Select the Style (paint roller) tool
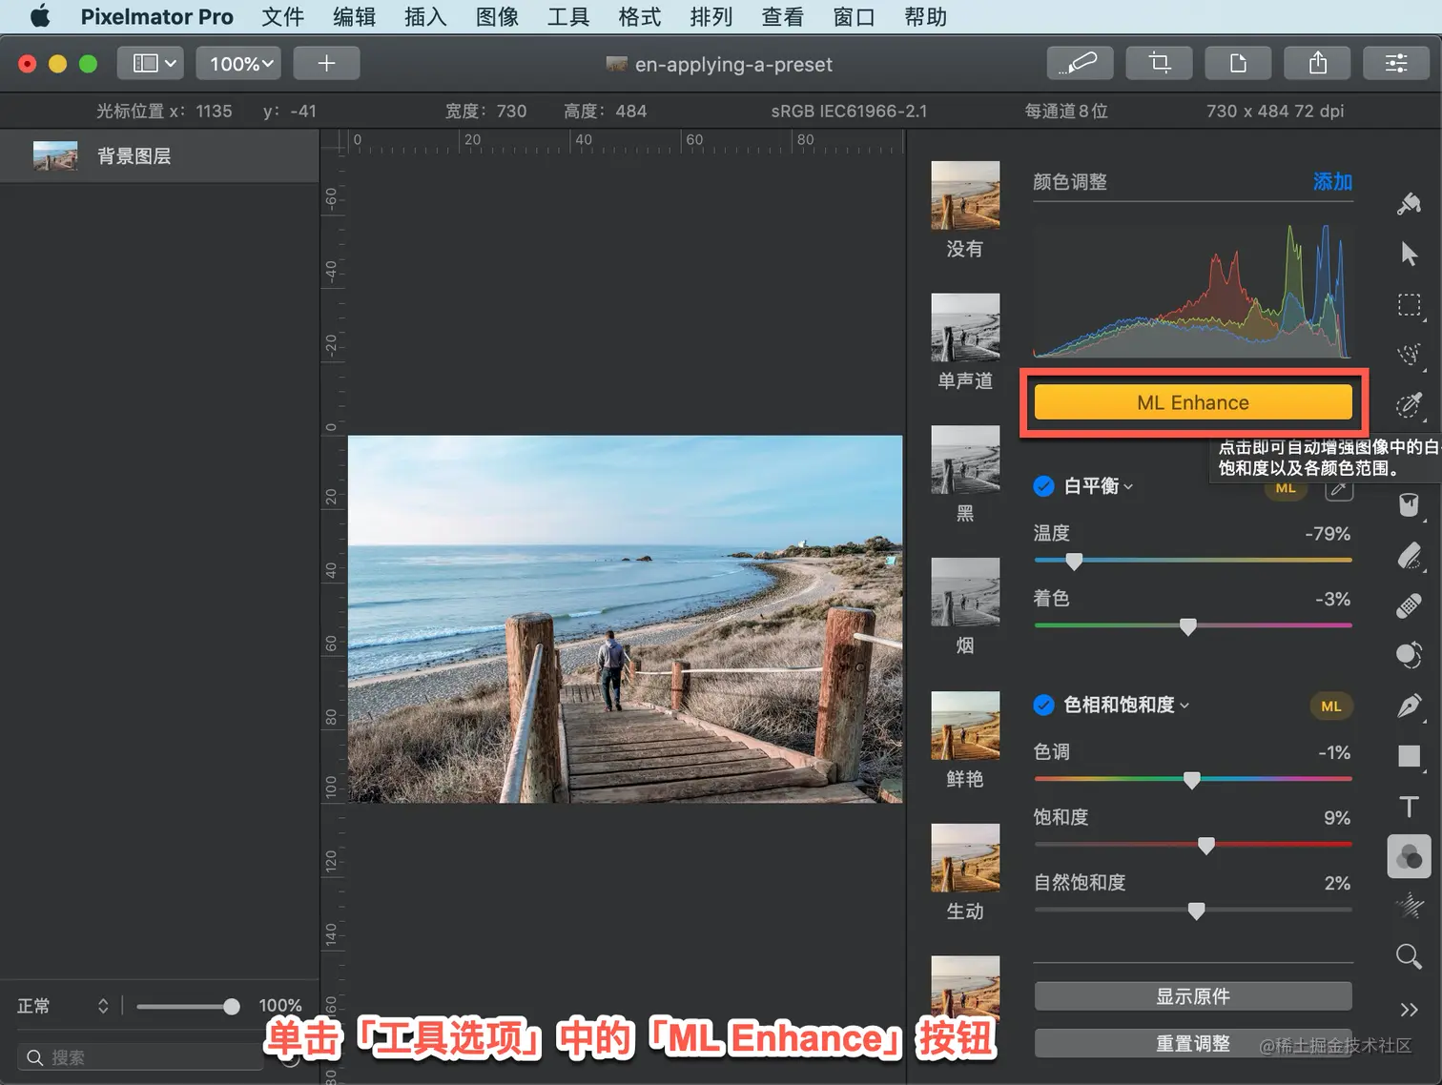 (x=1409, y=203)
